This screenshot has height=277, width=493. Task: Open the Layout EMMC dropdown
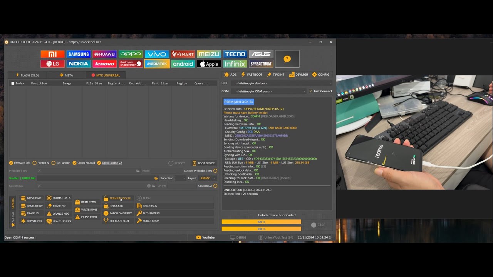[x=208, y=178]
